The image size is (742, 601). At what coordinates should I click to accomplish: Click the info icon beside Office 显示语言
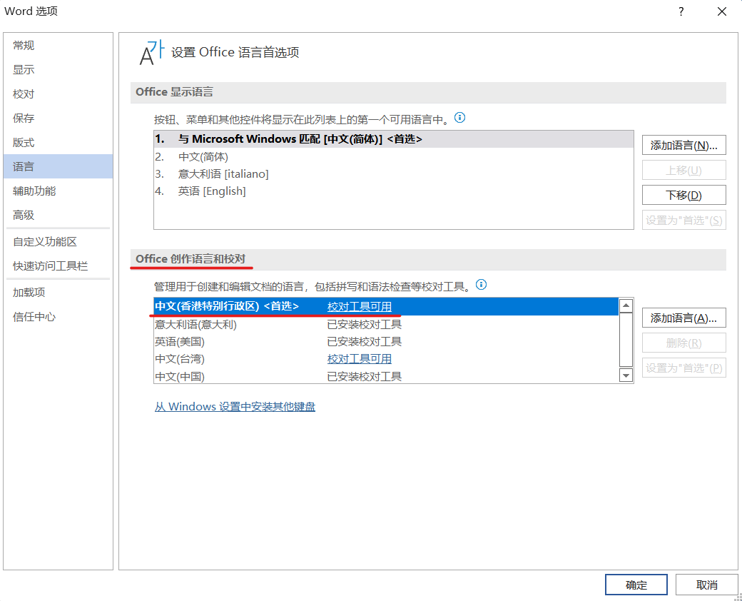click(459, 118)
